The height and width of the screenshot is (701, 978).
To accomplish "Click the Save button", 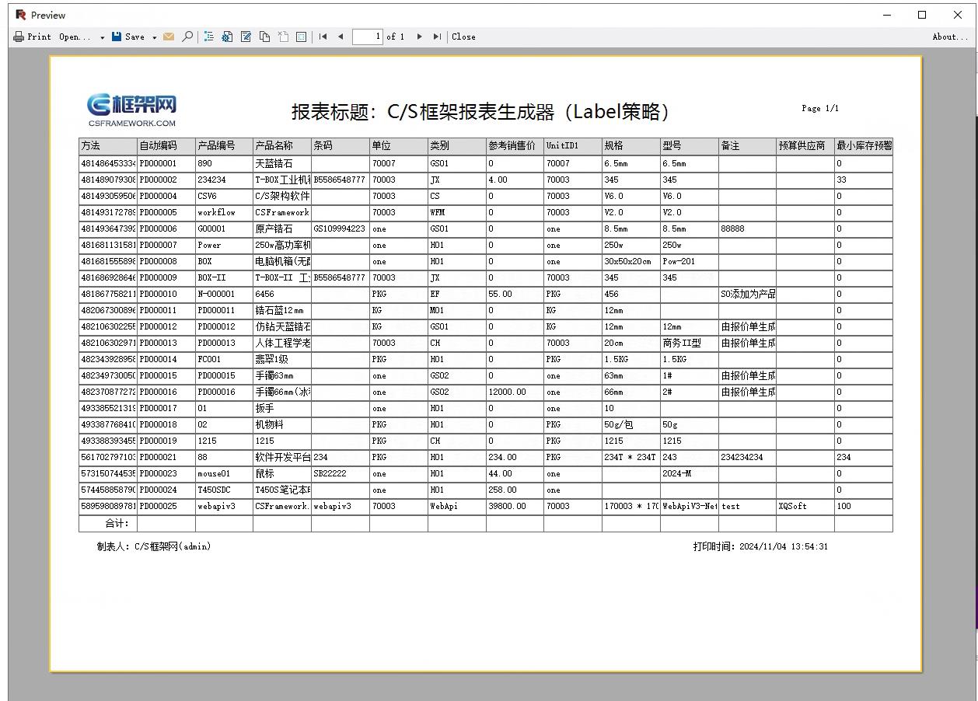I will click(128, 37).
